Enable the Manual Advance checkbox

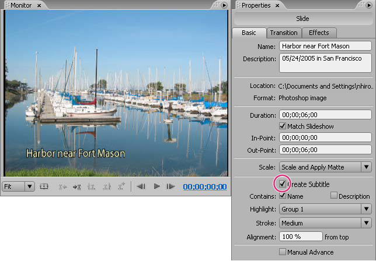pyautogui.click(x=283, y=252)
